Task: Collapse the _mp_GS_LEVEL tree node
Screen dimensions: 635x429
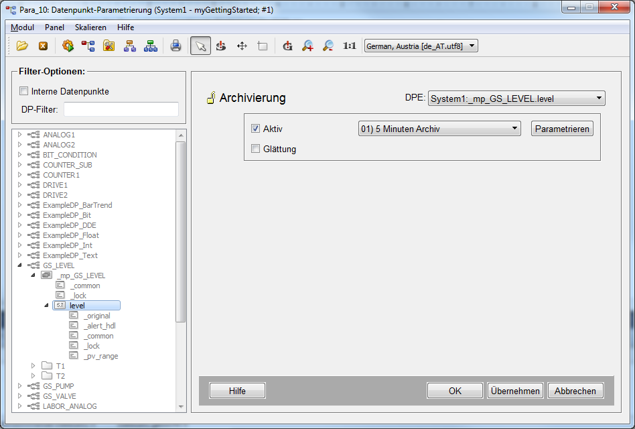Action: click(33, 275)
